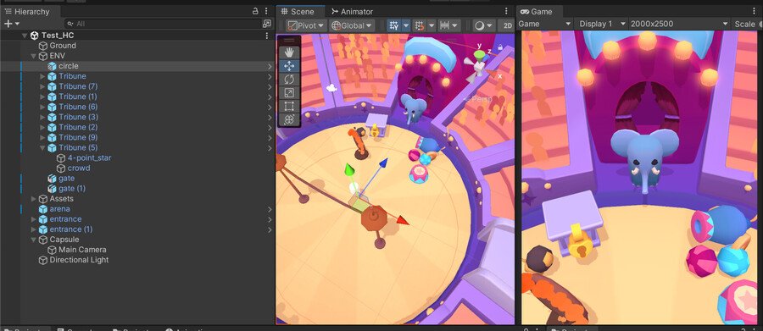This screenshot has height=331, width=763.
Task: Toggle 2D view mode in Scene
Action: 508,25
